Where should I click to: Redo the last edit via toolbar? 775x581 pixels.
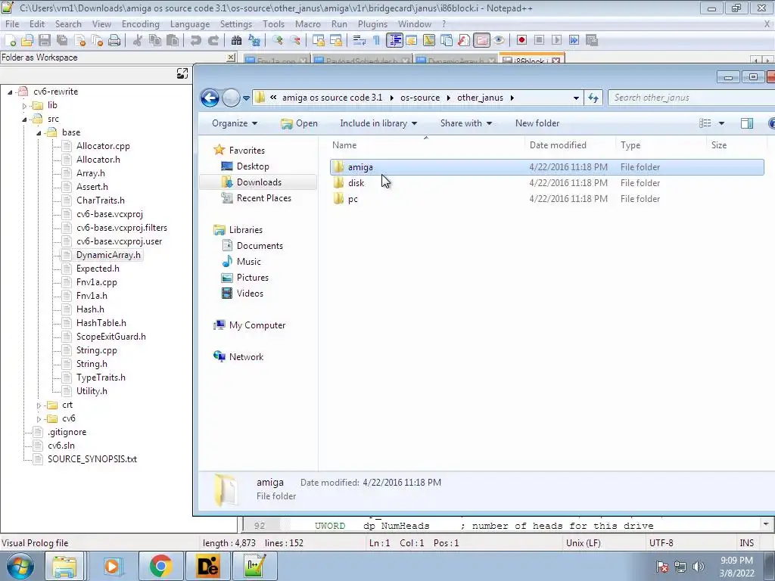coord(213,41)
